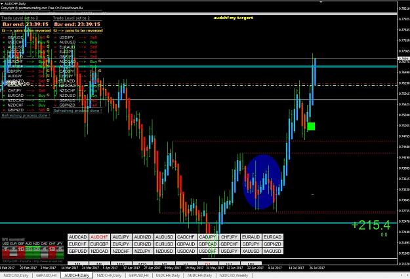The width and height of the screenshot is (410, 279).
Task: Click the USDCAD symbol button
Action: pos(186,251)
